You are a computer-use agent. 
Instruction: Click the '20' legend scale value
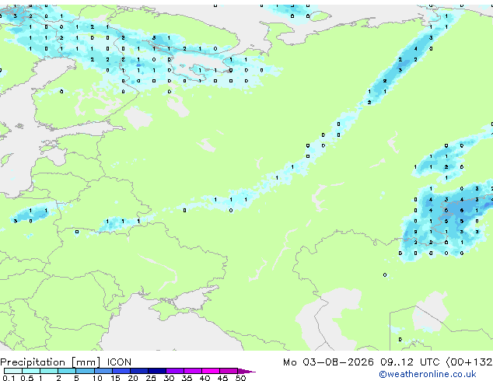click(133, 378)
